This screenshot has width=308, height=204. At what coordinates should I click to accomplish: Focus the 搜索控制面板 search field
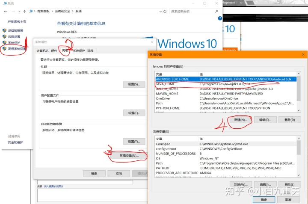click(x=192, y=12)
